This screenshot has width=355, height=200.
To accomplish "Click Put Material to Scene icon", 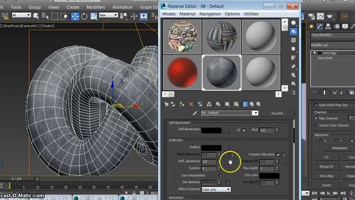I will click(173, 104).
